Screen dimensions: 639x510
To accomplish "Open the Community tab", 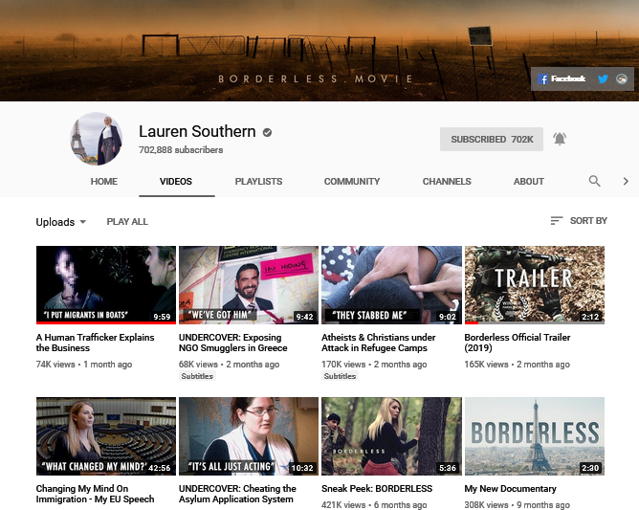I will point(352,182).
